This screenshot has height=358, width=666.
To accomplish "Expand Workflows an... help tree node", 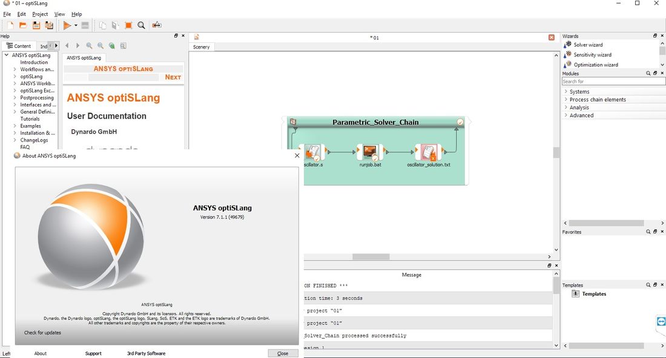I will (15, 70).
